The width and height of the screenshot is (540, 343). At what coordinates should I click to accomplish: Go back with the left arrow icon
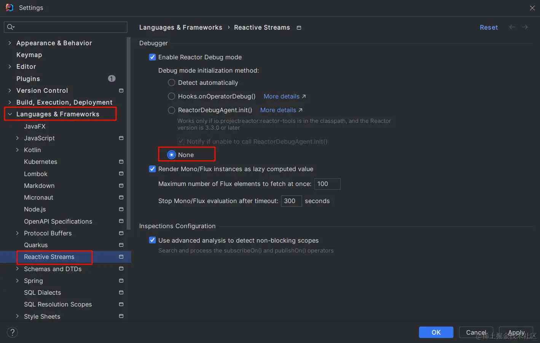[x=512, y=27]
